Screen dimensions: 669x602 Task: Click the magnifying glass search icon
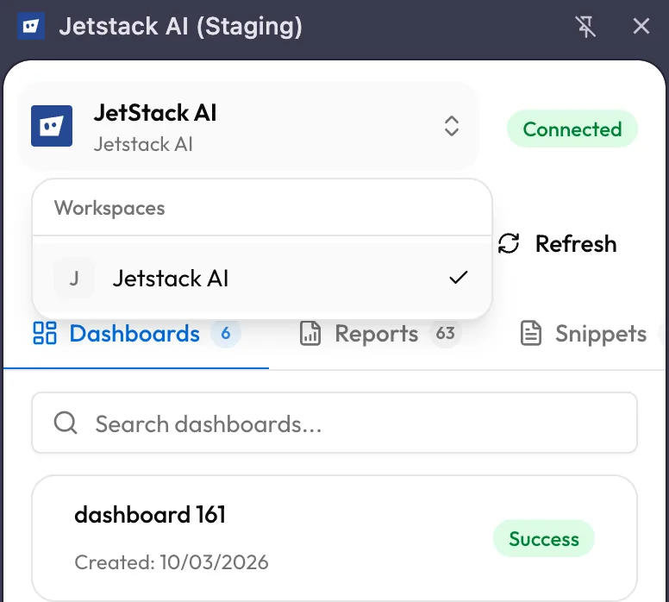pyautogui.click(x=66, y=423)
